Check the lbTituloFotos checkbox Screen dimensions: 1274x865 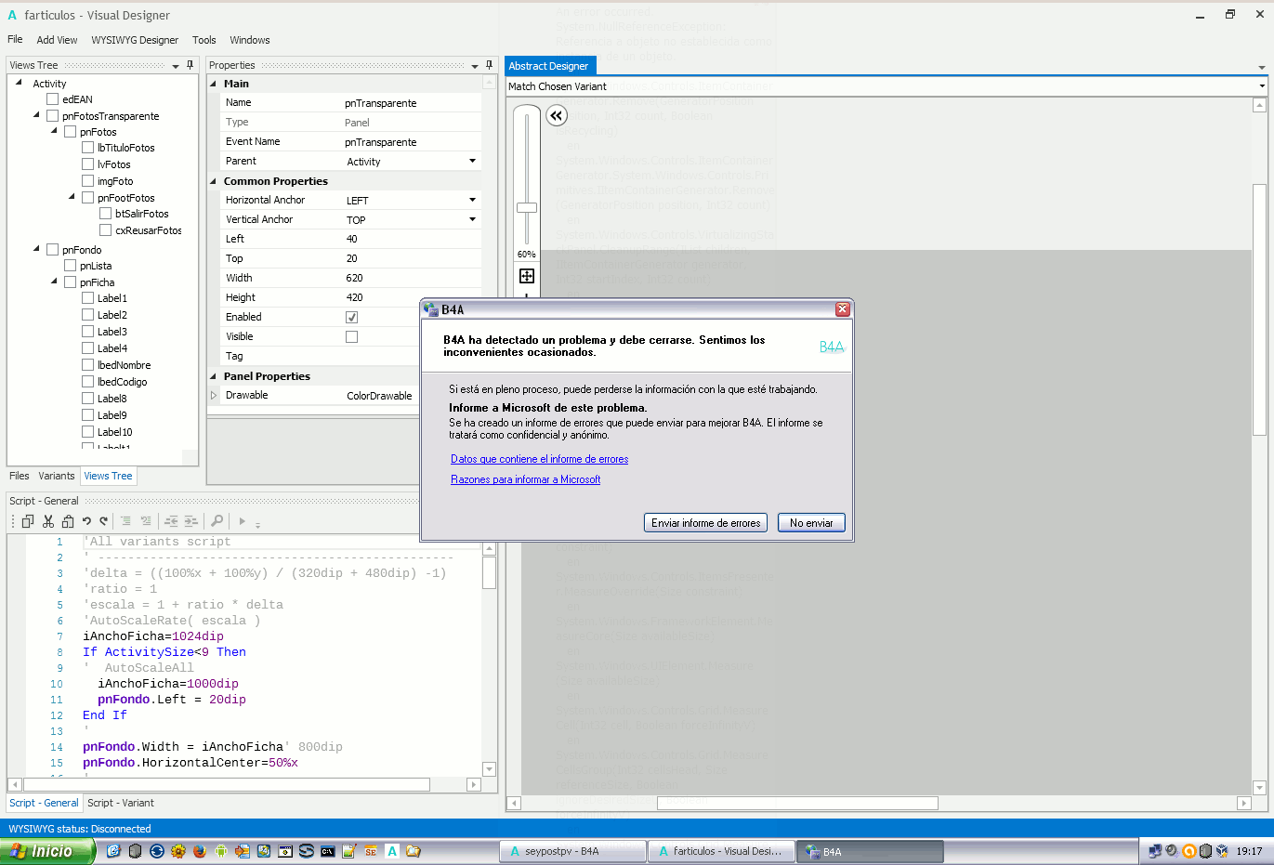tap(88, 148)
